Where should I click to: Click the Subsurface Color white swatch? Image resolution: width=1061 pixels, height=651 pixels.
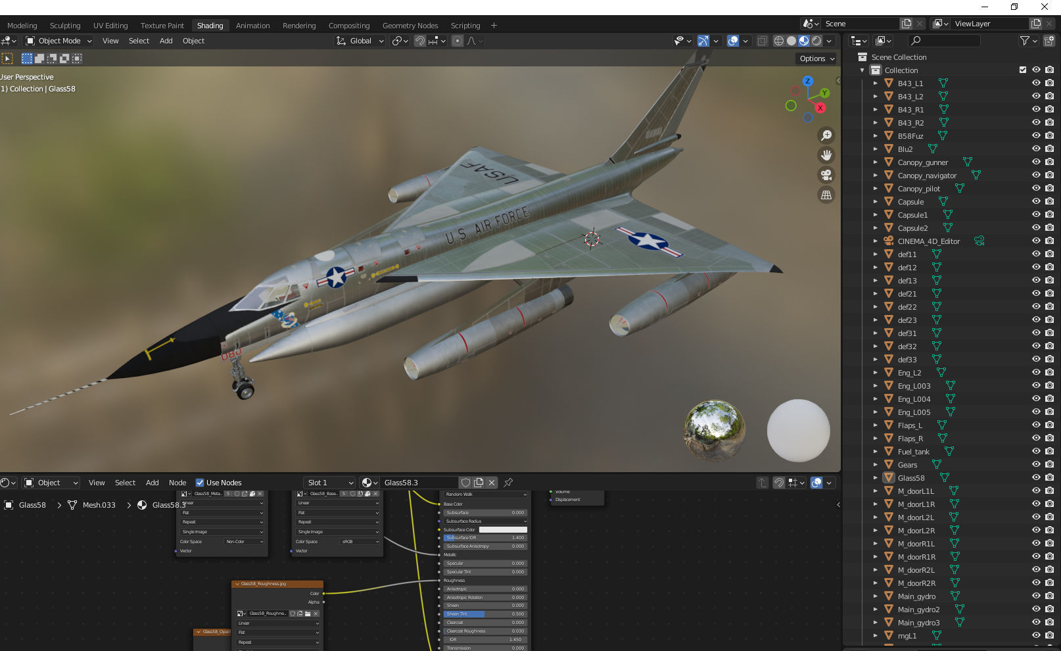point(503,529)
